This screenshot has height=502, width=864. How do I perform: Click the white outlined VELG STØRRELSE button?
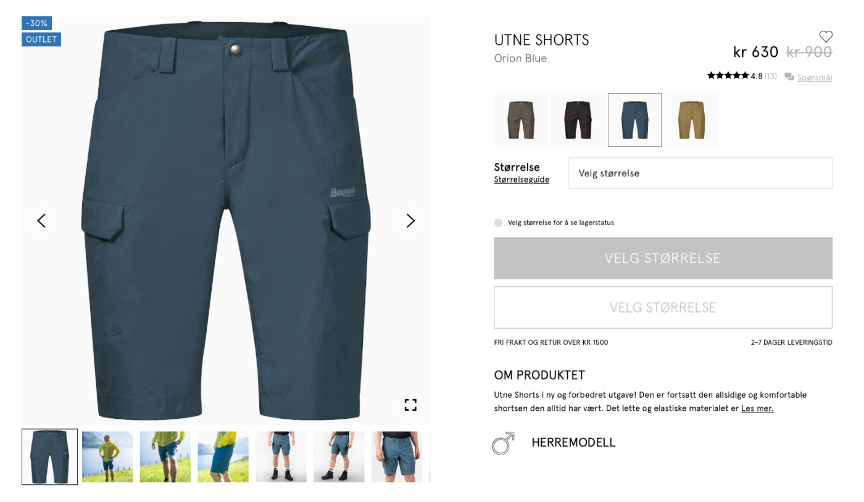click(663, 307)
